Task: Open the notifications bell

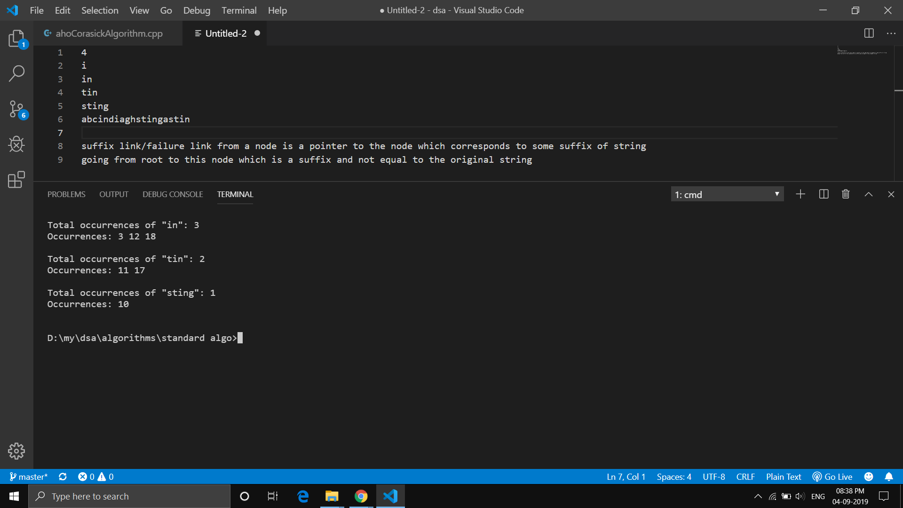Action: click(889, 476)
